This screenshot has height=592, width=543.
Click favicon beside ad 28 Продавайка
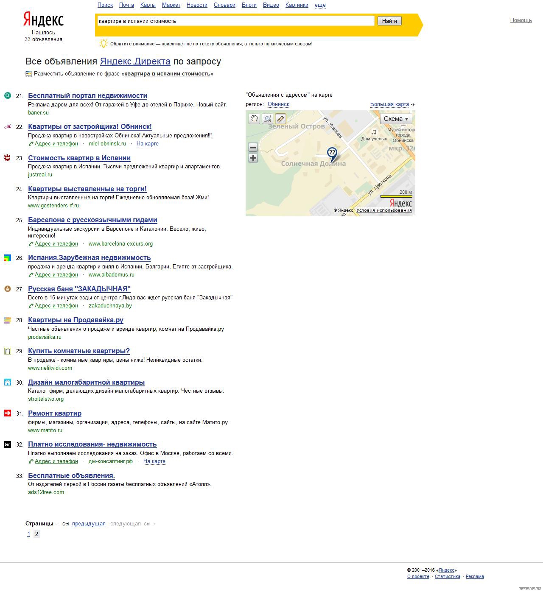(8, 320)
